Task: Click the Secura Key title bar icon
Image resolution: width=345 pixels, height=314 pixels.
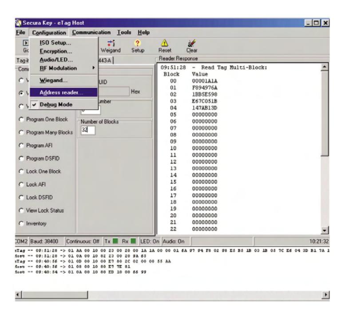Action: pyautogui.click(x=18, y=23)
